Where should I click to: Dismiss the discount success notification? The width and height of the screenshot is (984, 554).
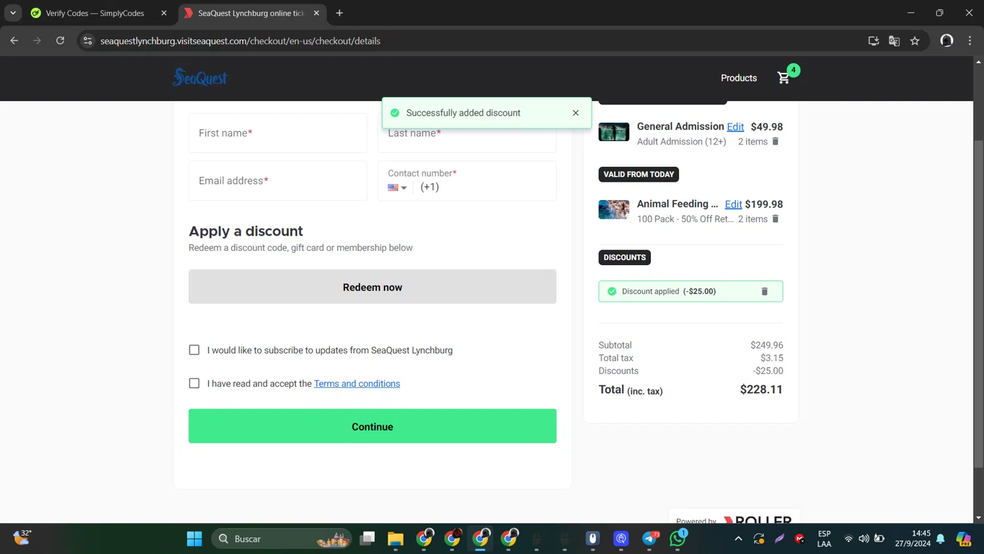click(x=575, y=113)
